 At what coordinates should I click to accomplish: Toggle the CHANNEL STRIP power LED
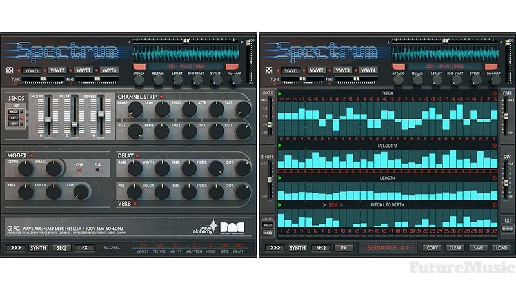click(x=161, y=97)
